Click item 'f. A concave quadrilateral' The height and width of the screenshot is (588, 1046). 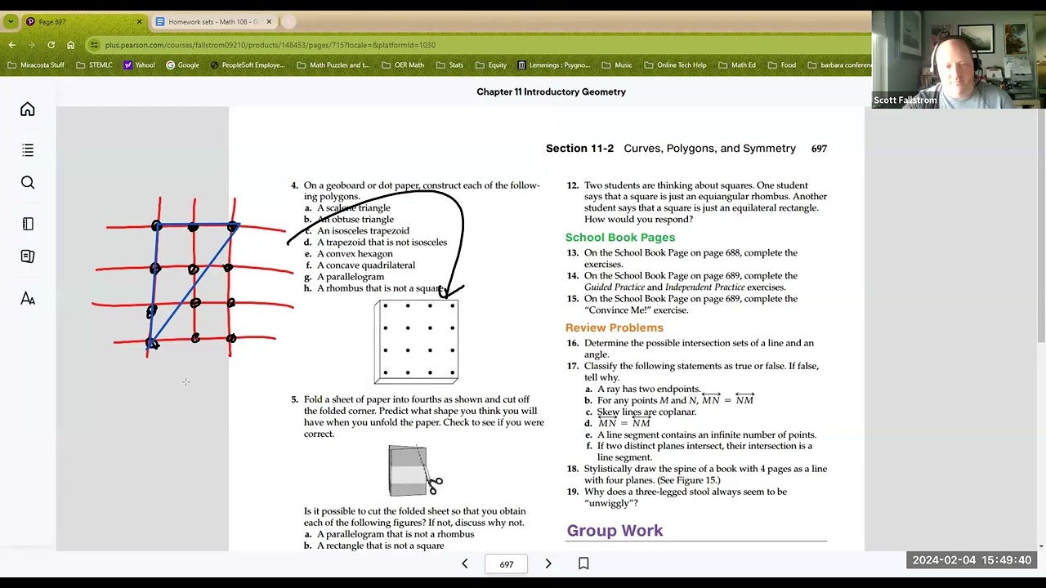360,265
